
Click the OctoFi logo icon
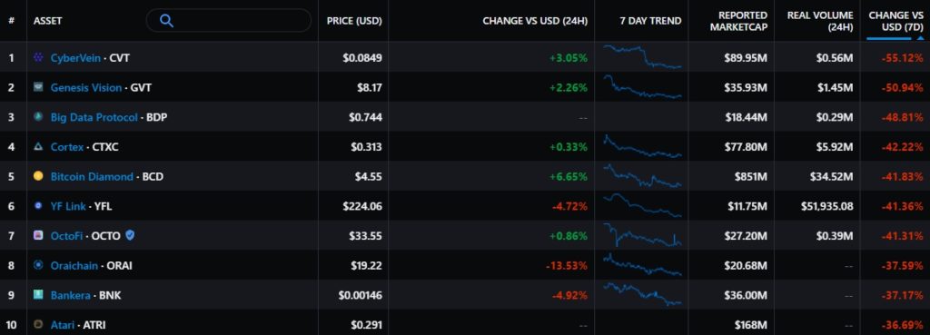(x=38, y=235)
